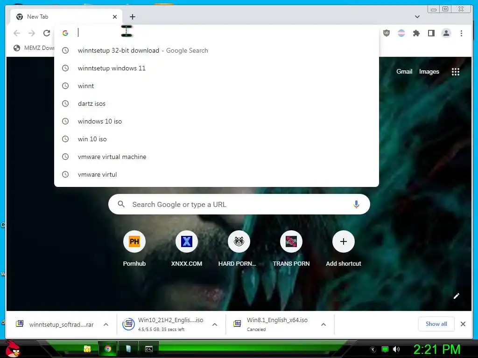Screen dimensions: 478x358
Task: Close the downloads bar
Action: point(463,324)
